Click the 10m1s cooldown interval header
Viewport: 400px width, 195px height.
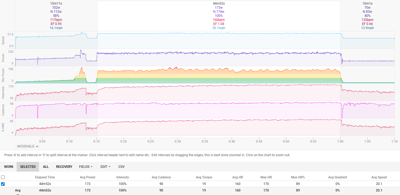(x=367, y=4)
